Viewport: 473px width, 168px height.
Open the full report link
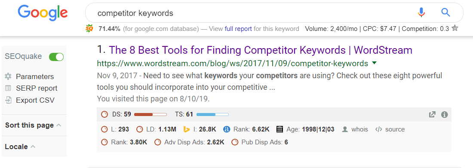click(238, 29)
